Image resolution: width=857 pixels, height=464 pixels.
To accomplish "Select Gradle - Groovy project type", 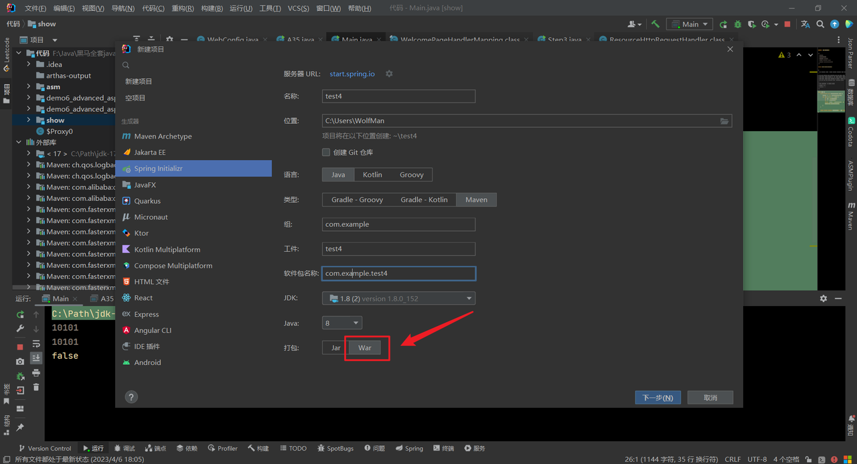I will coord(358,200).
